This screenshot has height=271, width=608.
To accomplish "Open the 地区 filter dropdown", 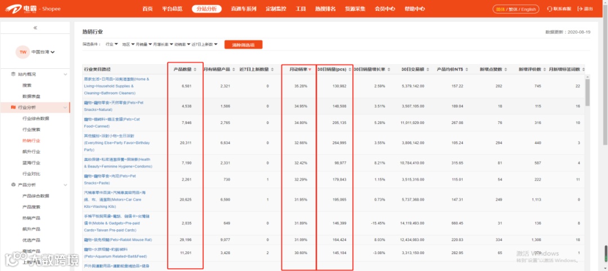I will pyautogui.click(x=128, y=45).
